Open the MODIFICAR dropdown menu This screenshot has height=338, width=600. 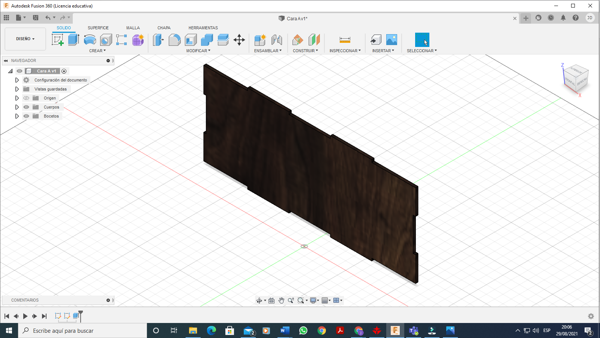click(198, 51)
